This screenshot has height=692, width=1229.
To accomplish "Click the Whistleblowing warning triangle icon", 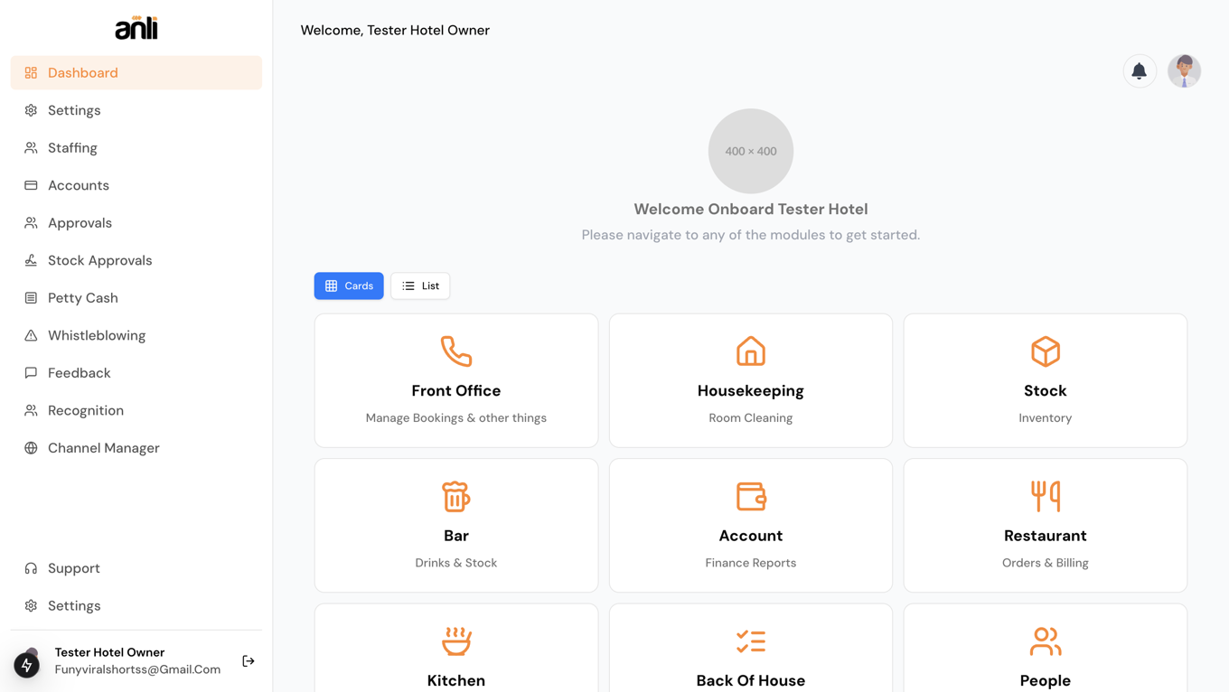I will pyautogui.click(x=31, y=335).
